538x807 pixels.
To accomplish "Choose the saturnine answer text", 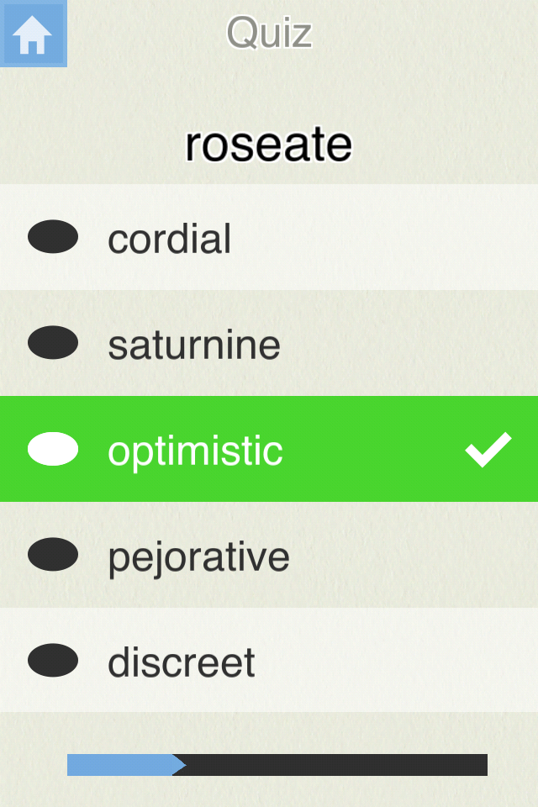I will [x=194, y=345].
